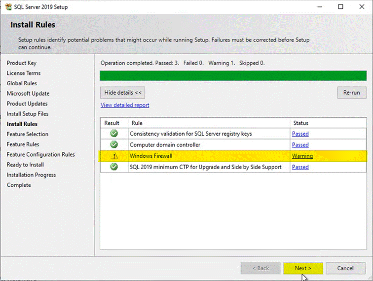Screen dimensions: 373x281
Task: Select the License Terms step
Action: (24, 73)
